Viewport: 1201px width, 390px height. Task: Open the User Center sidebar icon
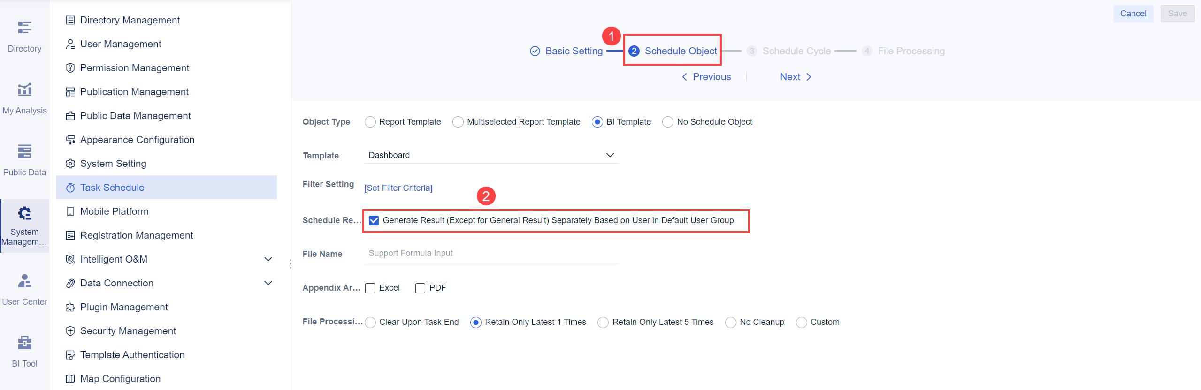click(24, 281)
